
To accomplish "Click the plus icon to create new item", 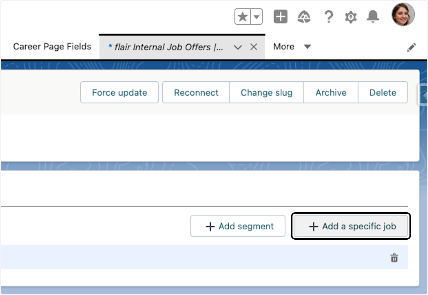I will coord(280,16).
